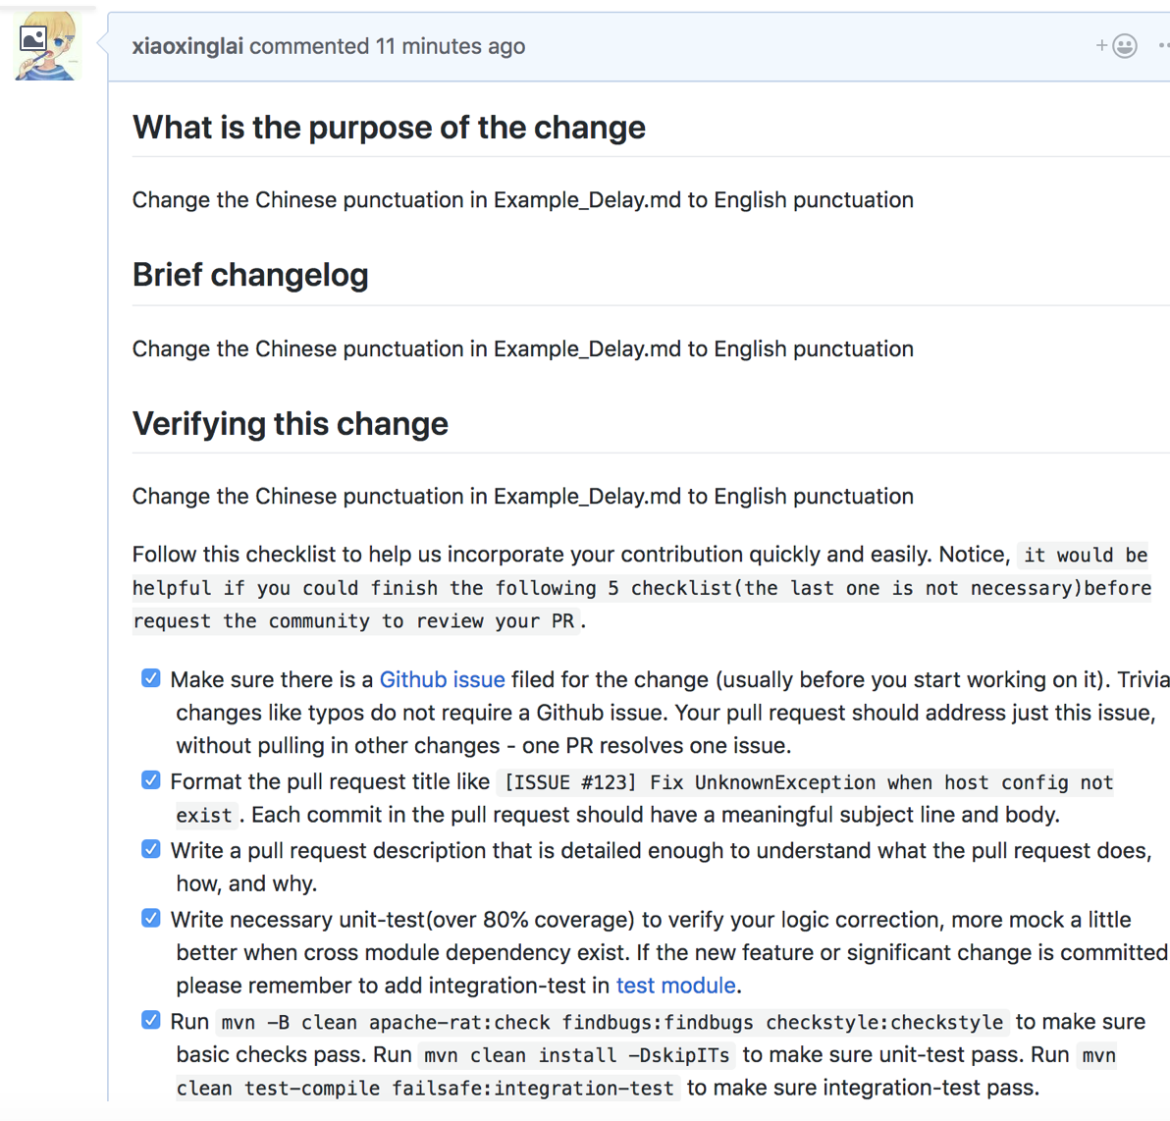Click the Brief changelog heading

[250, 276]
